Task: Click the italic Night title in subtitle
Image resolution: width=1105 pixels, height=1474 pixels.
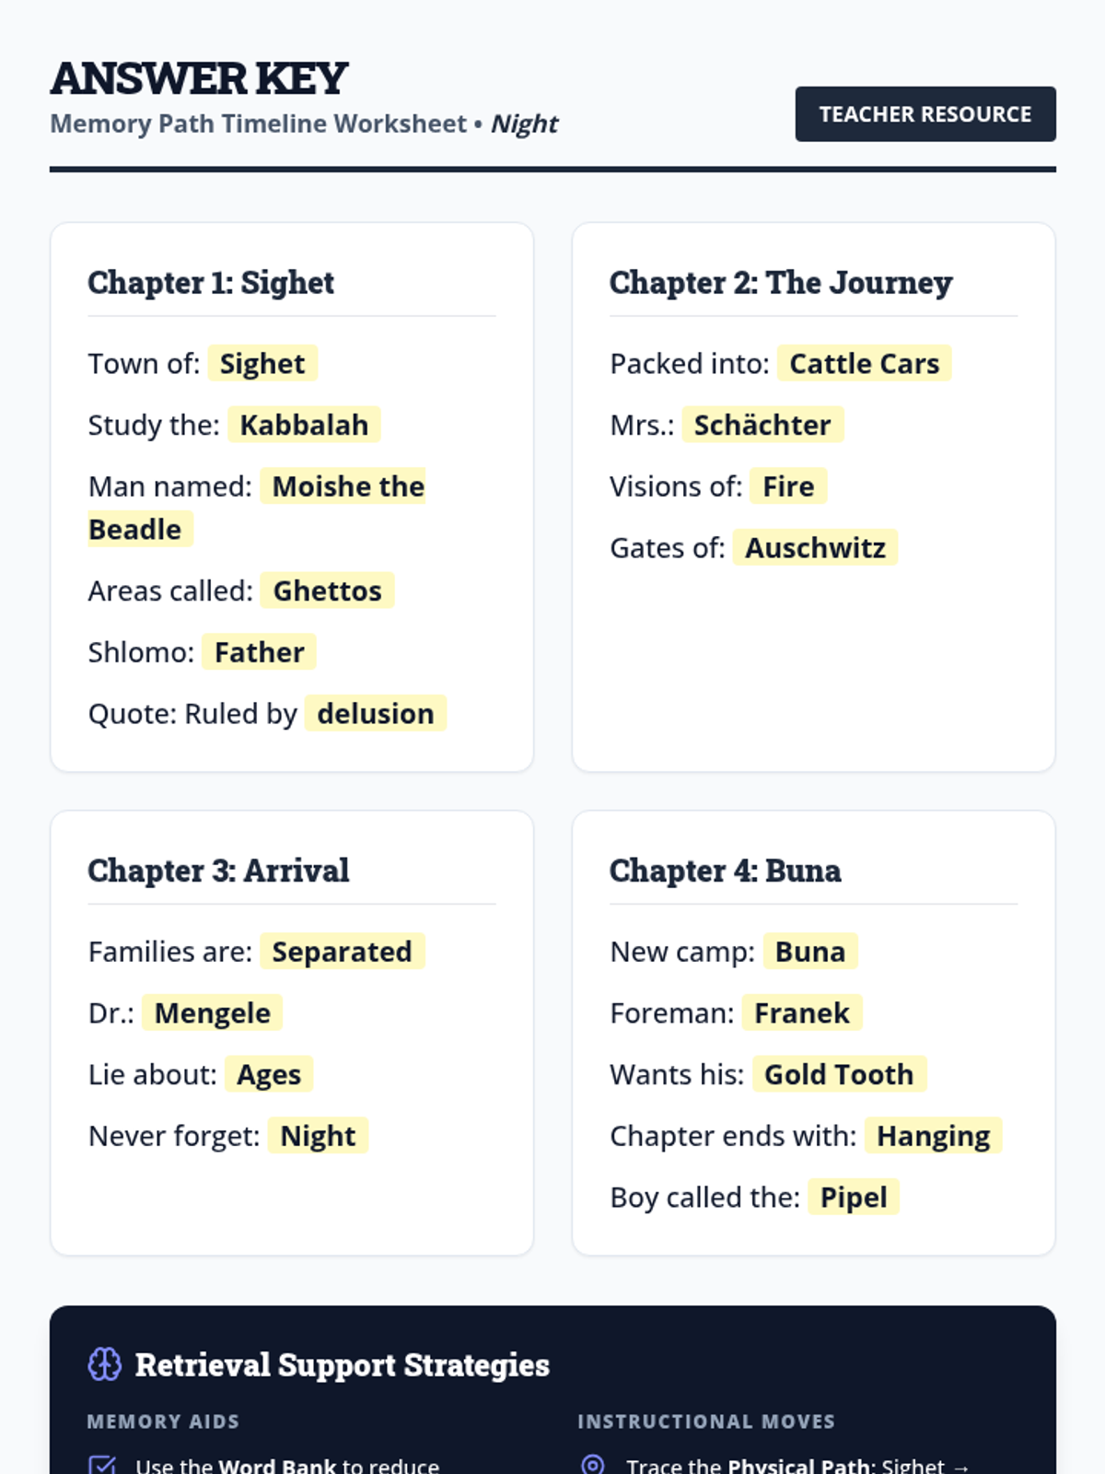Action: pyautogui.click(x=524, y=123)
